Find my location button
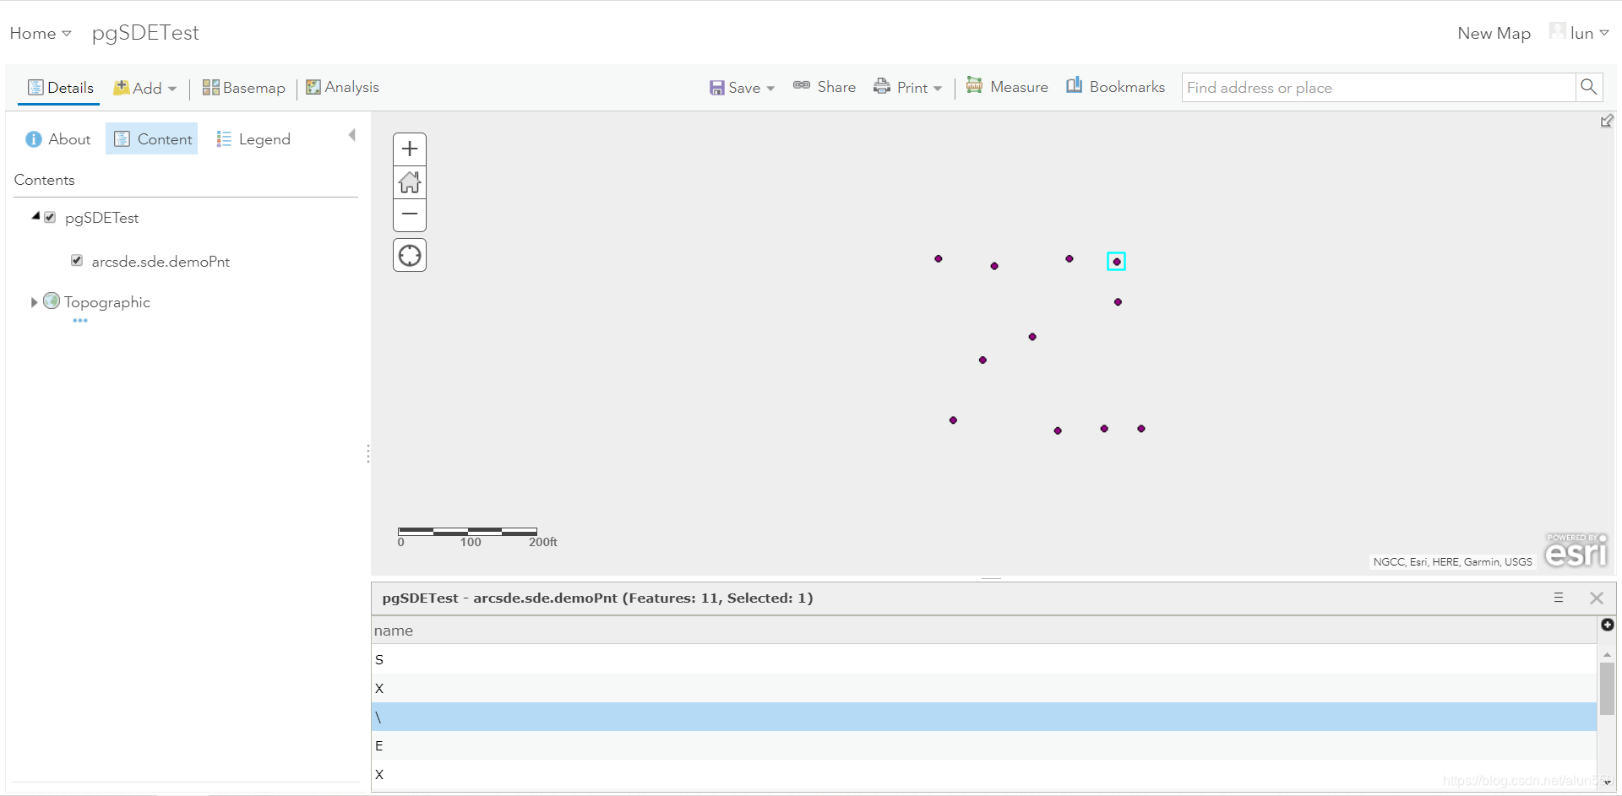The image size is (1622, 796). point(410,255)
